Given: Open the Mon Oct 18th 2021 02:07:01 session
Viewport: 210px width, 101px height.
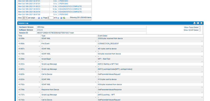Looking at the screenshot, I should (29, 1).
